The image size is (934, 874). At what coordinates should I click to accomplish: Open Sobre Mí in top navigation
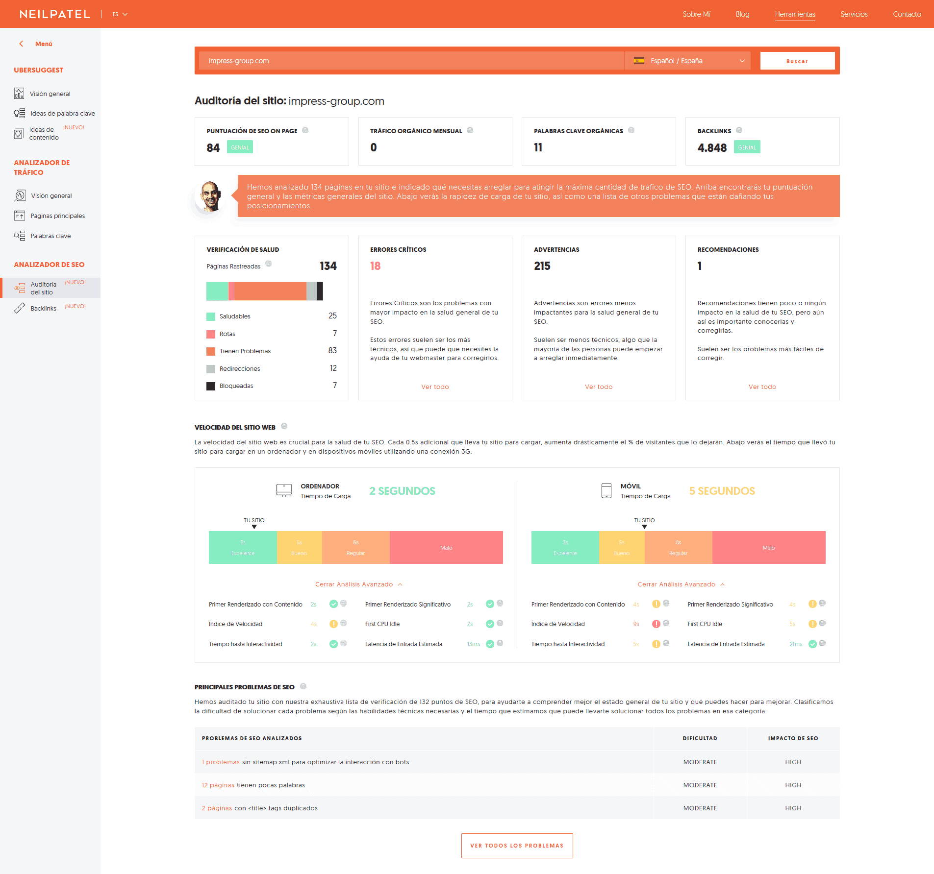pos(696,14)
